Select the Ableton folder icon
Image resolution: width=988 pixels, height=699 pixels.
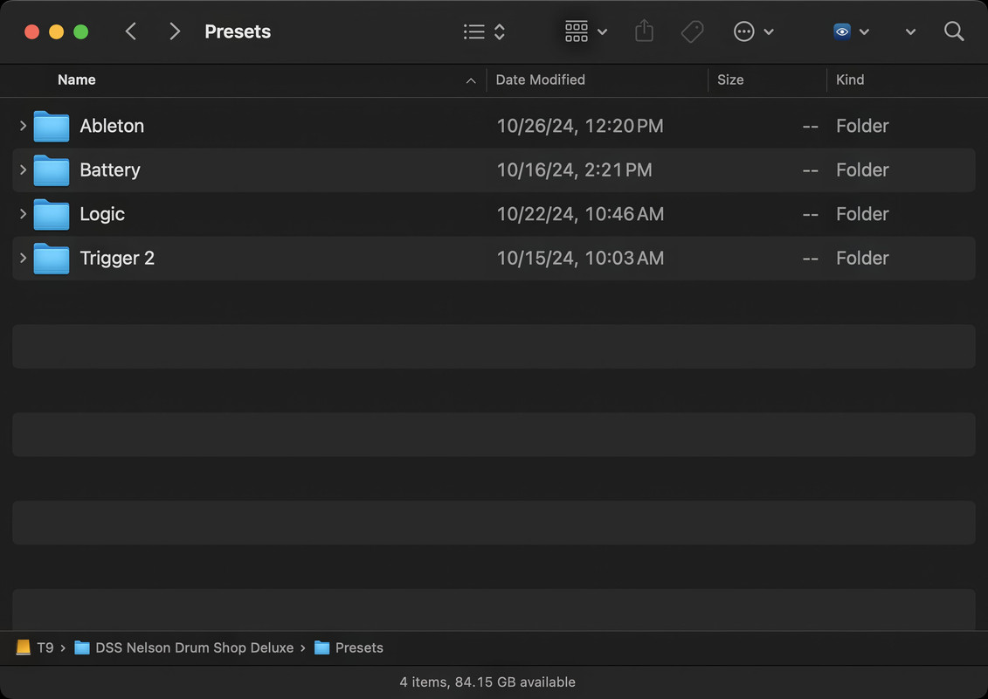(x=51, y=126)
